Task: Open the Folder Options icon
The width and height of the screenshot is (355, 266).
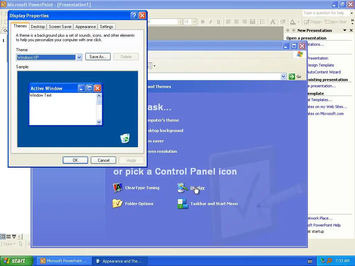Action: point(133,204)
